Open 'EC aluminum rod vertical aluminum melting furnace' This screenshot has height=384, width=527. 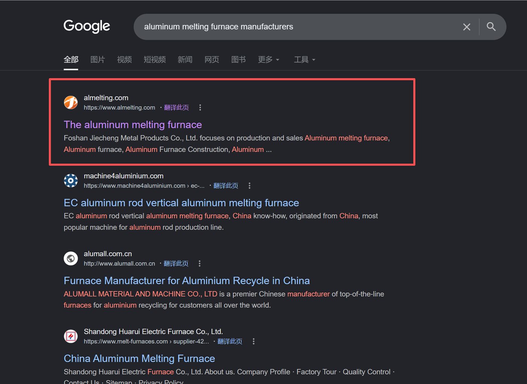181,203
